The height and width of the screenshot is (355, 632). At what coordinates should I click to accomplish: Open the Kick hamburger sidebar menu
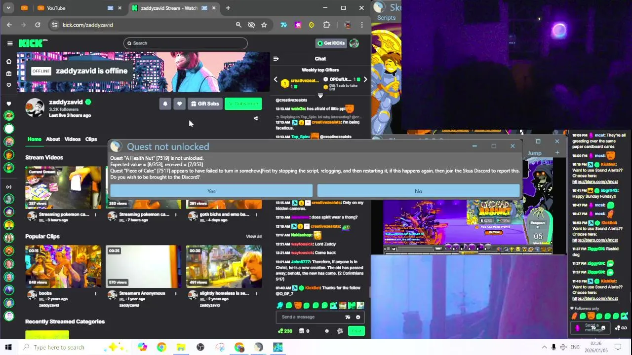pos(10,43)
